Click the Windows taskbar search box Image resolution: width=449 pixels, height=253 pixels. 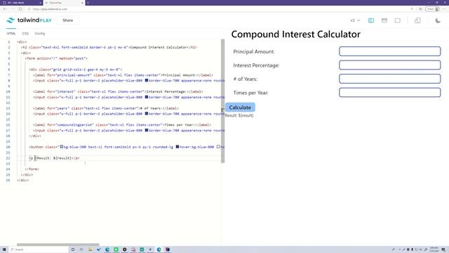(39, 249)
